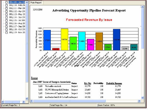The image size is (148, 111).
Task: Select the 350,115 - Jul tree entry
Action: click(x=17, y=20)
